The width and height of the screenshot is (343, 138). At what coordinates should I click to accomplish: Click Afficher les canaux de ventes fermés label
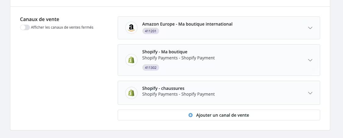[x=62, y=27]
